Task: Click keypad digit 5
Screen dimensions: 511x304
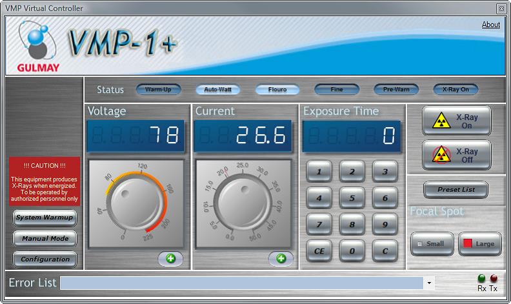Action: point(352,198)
